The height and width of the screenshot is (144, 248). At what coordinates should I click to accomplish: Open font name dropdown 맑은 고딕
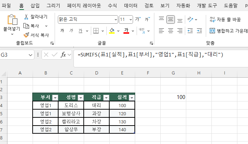(x=116, y=20)
